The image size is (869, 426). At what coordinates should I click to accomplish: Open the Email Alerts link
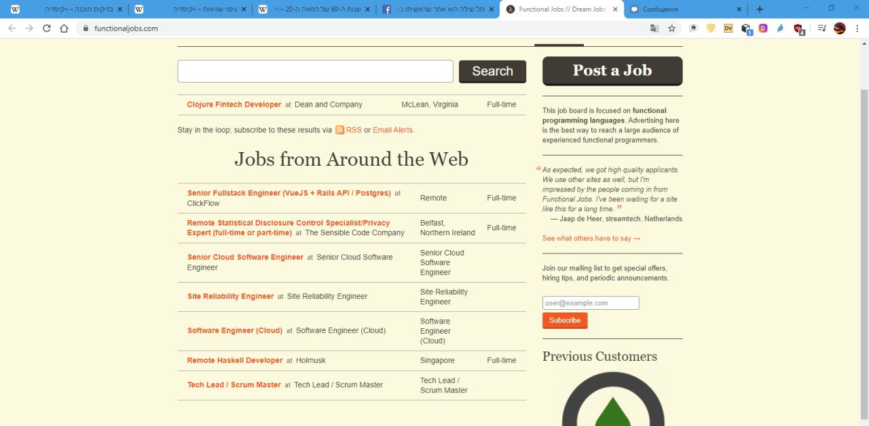[x=394, y=130]
